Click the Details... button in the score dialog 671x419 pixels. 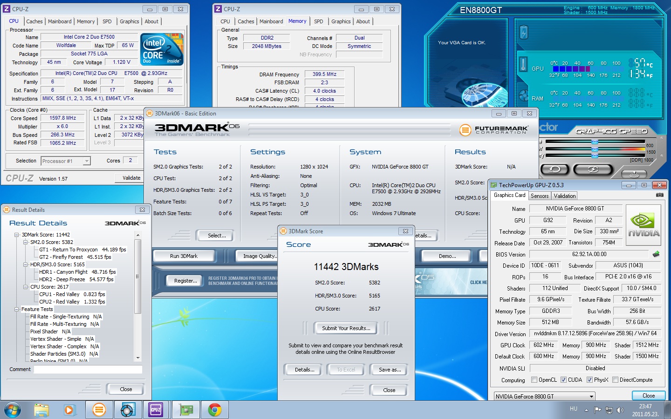tap(304, 370)
